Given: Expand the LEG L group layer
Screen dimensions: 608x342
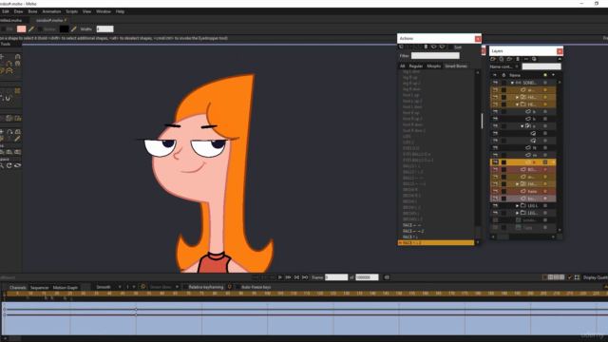Looking at the screenshot, I should point(517,206).
